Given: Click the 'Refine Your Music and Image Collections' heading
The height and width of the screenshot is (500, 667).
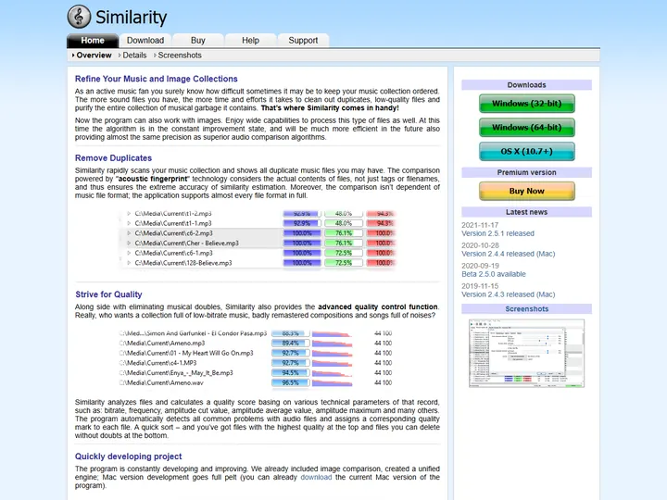Looking at the screenshot, I should coord(157,79).
